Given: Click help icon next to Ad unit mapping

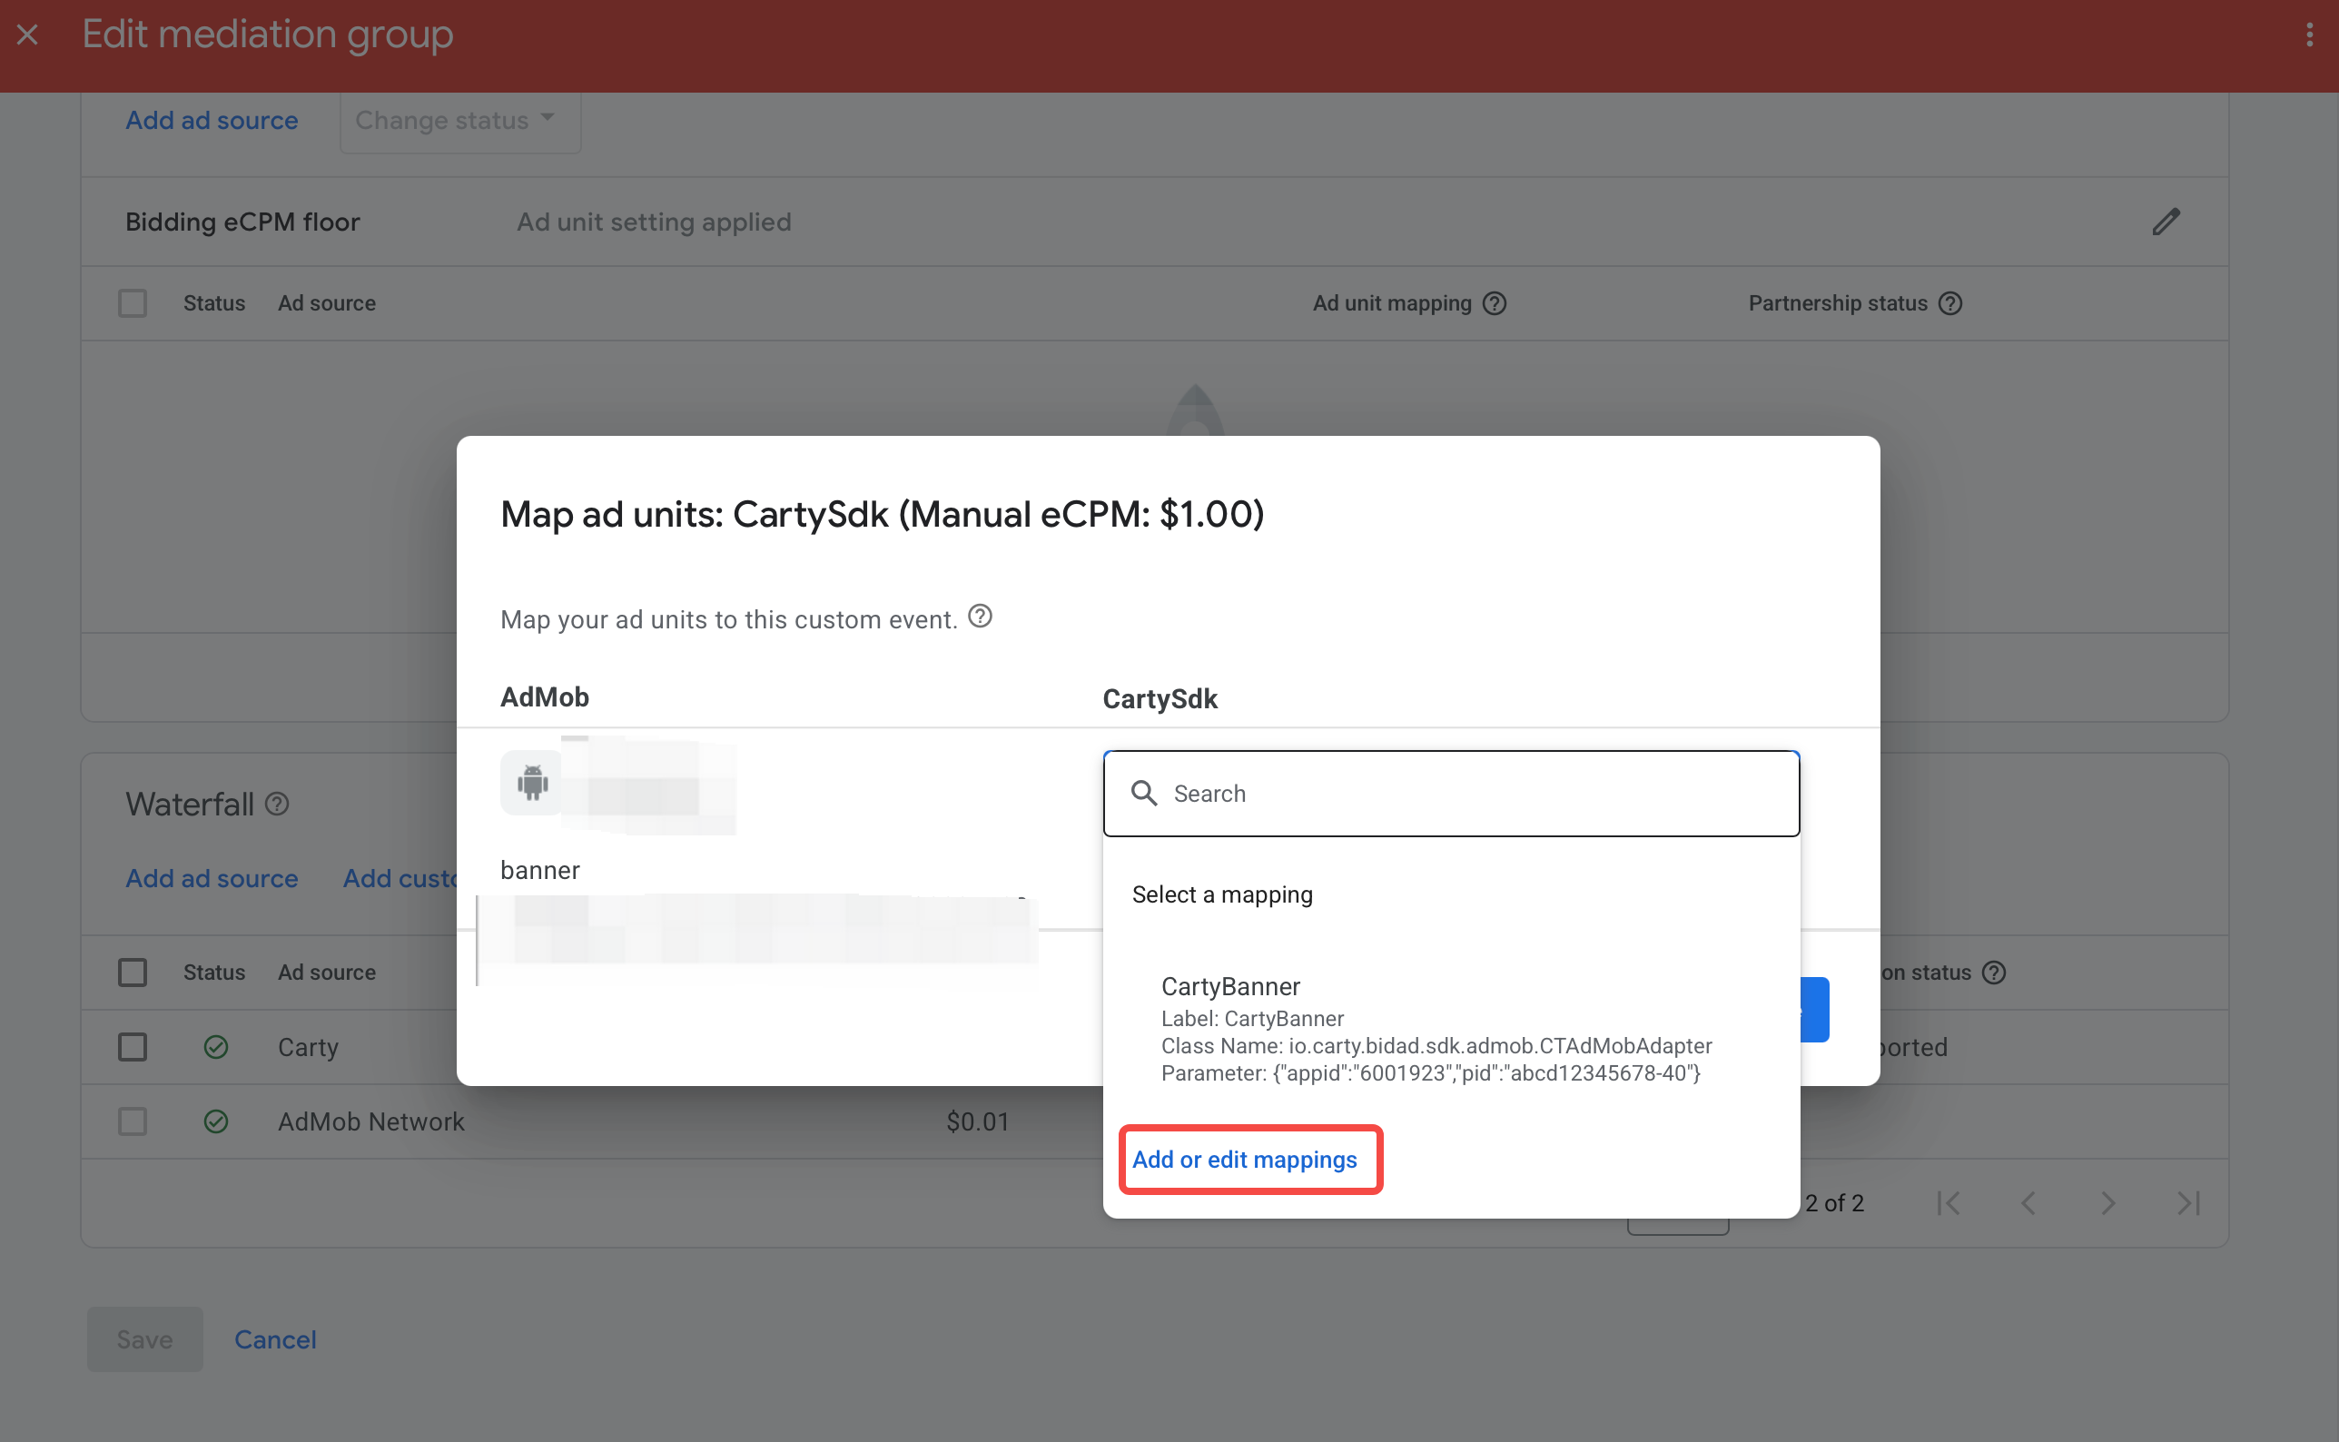Looking at the screenshot, I should (x=1495, y=303).
